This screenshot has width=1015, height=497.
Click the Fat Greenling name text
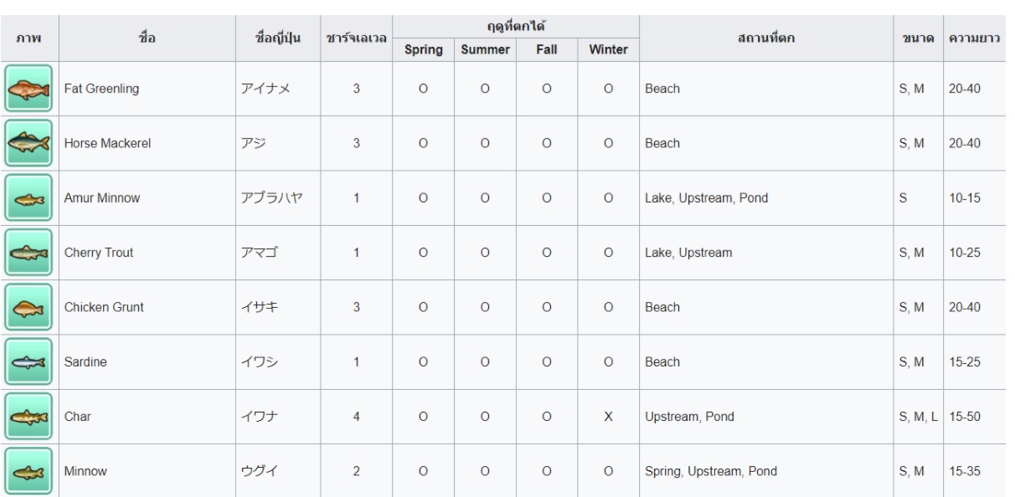click(96, 89)
